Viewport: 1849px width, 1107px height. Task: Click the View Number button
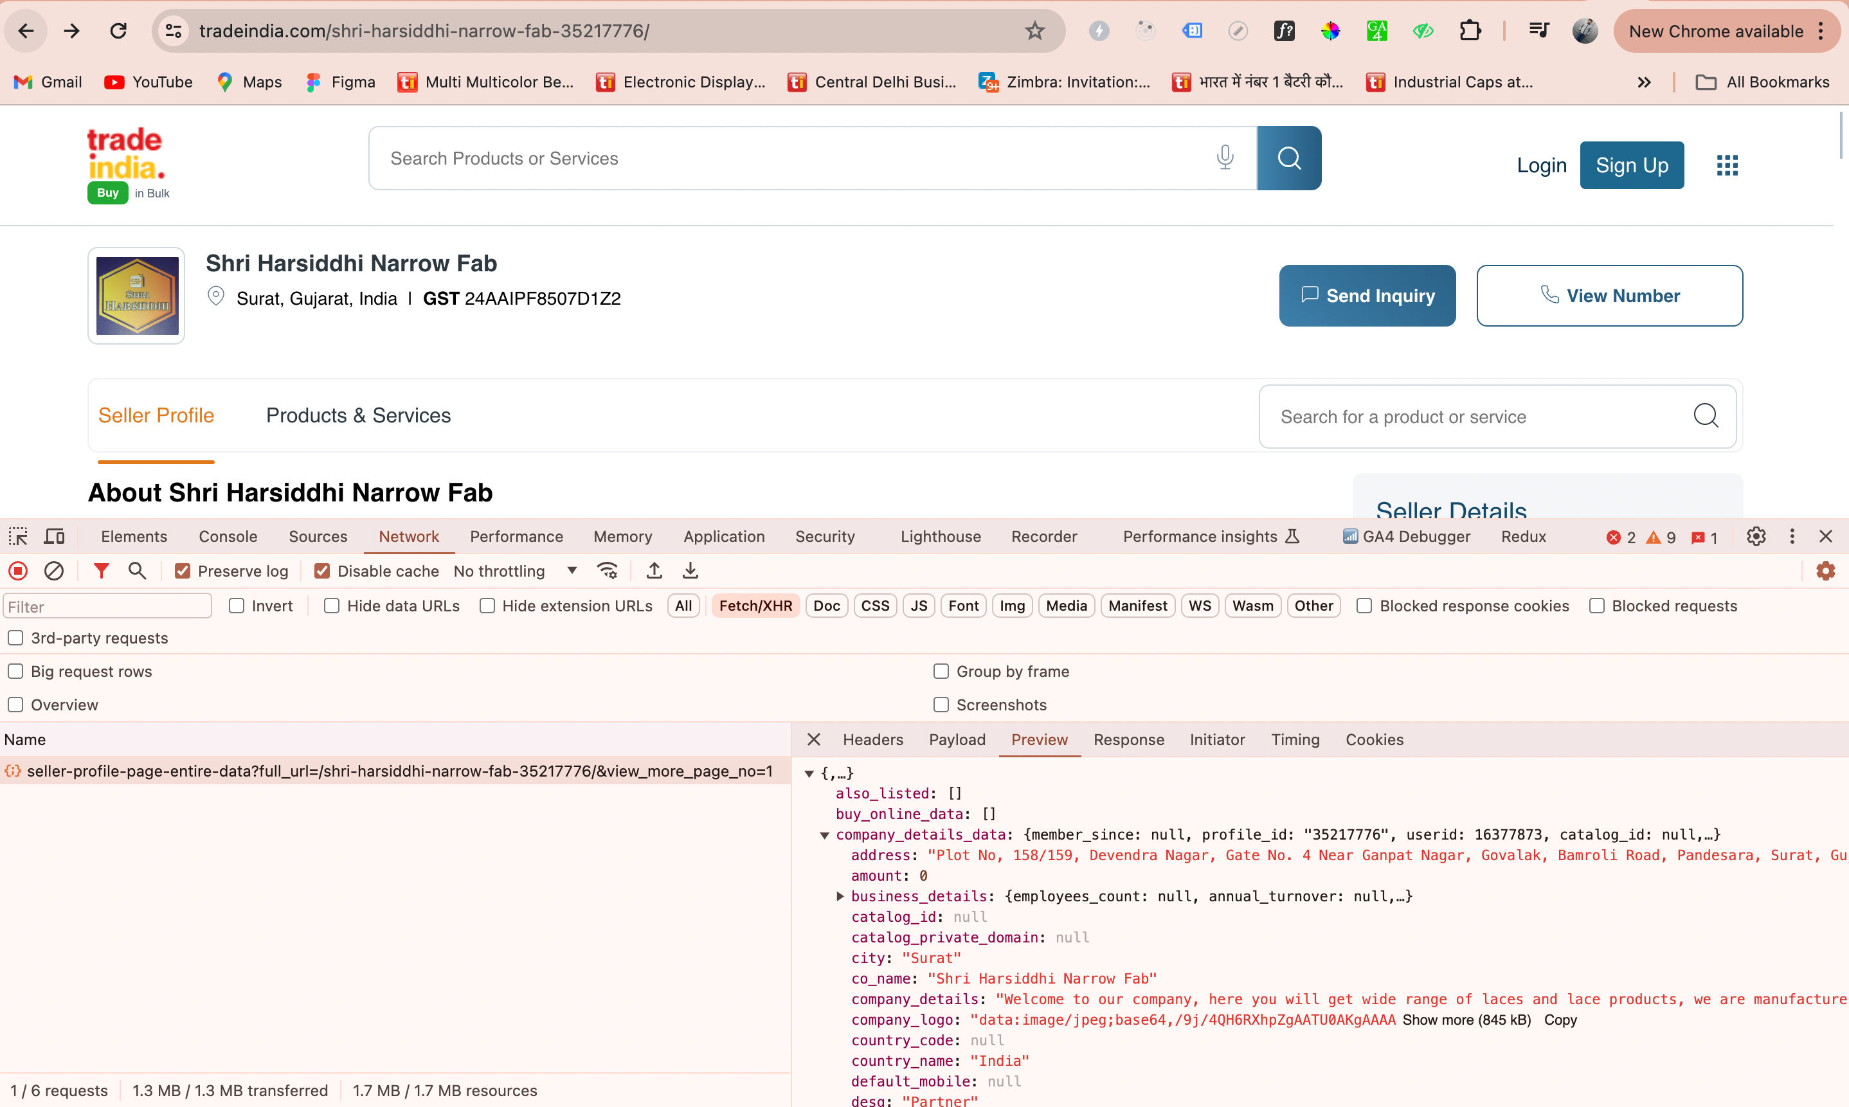(1609, 295)
